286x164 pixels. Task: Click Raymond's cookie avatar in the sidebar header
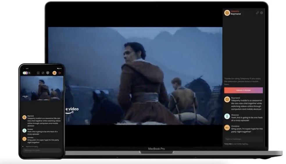click(x=227, y=13)
